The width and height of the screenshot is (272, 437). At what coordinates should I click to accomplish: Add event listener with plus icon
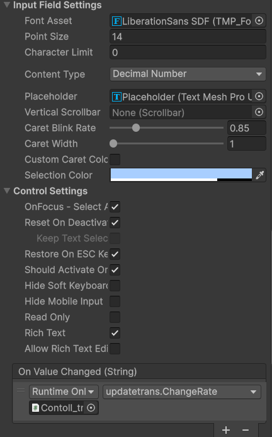(226, 430)
